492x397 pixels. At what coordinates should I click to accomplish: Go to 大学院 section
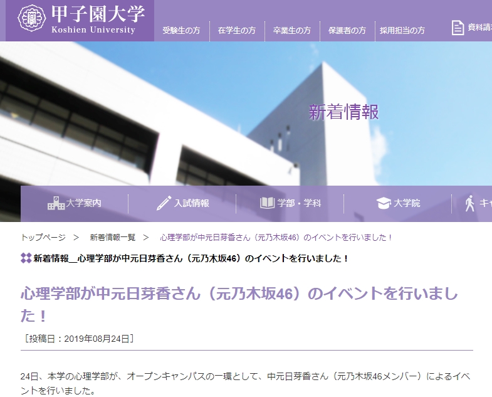[x=407, y=203]
